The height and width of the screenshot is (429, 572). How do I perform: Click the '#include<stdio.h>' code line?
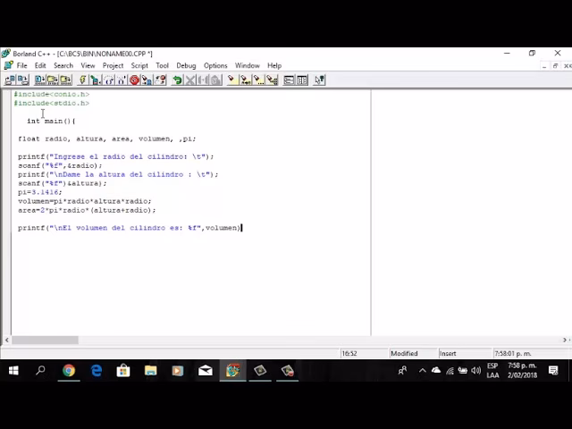point(52,104)
